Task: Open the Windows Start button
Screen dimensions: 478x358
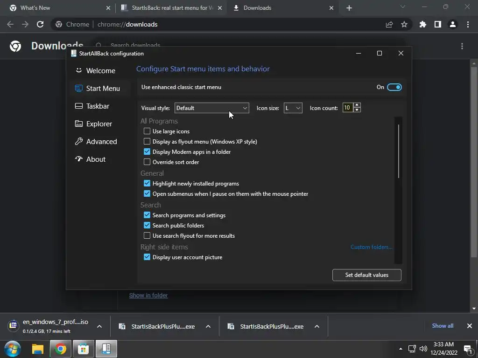Action: point(13,349)
